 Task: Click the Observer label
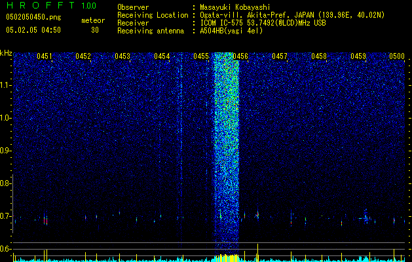click(133, 7)
